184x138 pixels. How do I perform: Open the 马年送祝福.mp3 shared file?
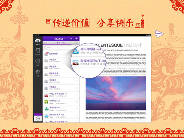[91, 49]
